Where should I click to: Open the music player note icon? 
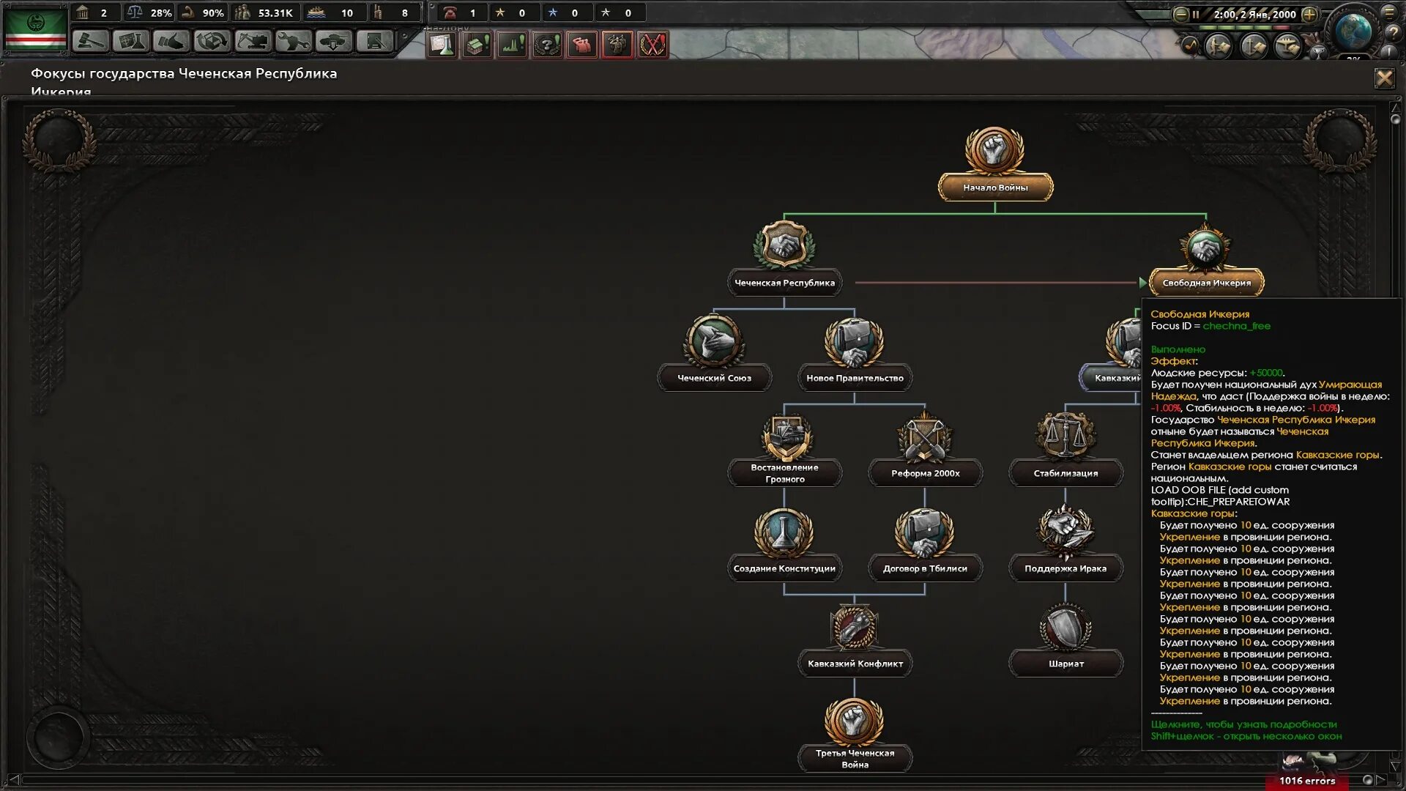[1189, 45]
